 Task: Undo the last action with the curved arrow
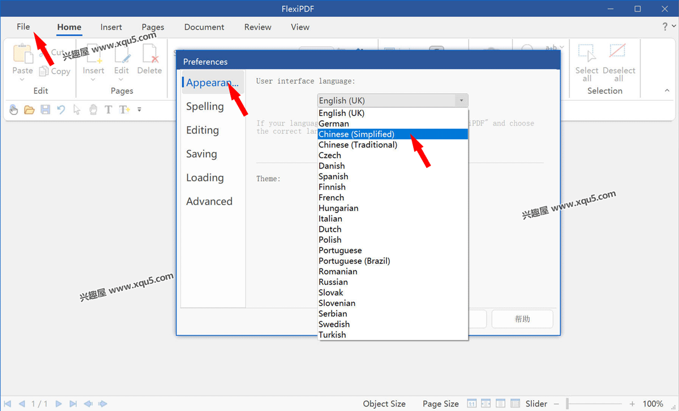[61, 110]
